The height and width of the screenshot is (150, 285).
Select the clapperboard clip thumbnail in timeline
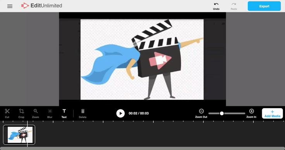[19, 135]
